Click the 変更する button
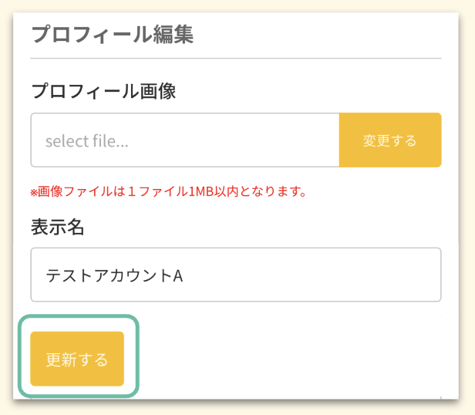Screen dimensions: 475x415 [x=389, y=140]
